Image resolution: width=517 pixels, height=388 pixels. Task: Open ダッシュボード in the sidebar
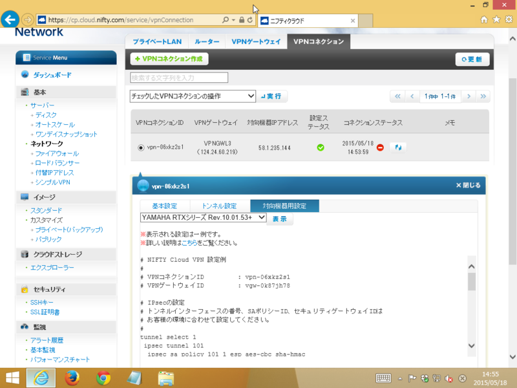click(52, 75)
